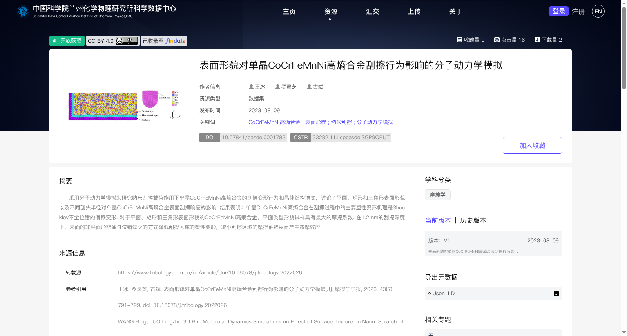Switch to the 历史版本 tab
This screenshot has width=627, height=336.
[x=473, y=220]
